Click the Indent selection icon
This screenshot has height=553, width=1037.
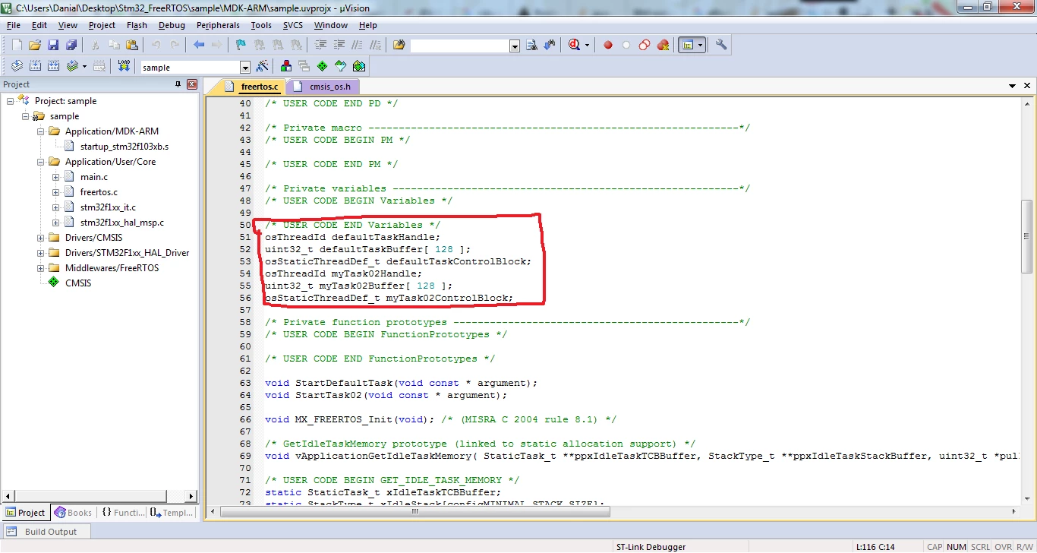[320, 45]
